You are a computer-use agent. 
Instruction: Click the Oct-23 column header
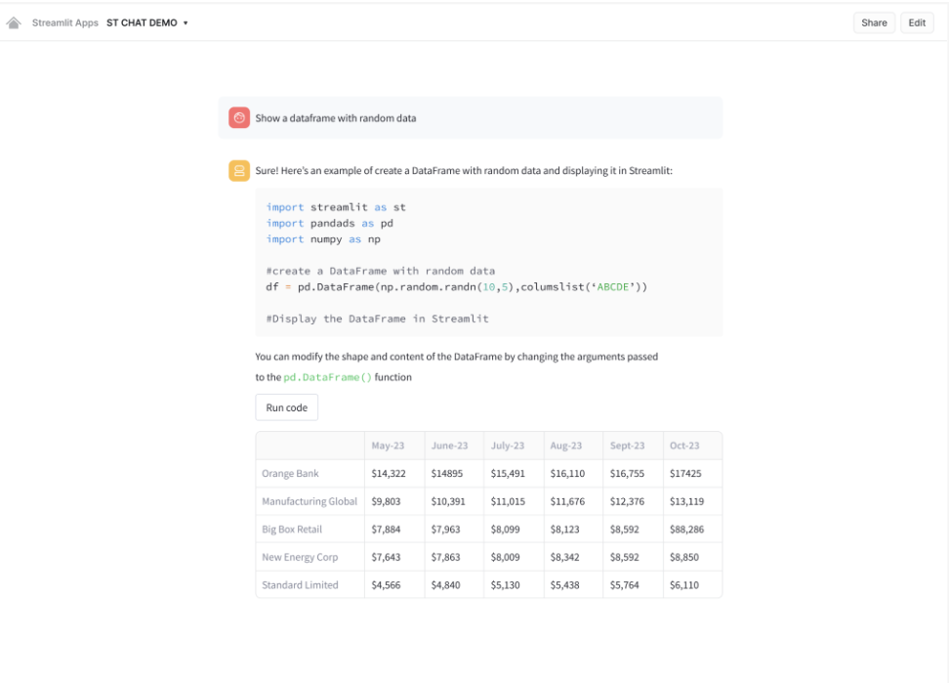tap(692, 446)
